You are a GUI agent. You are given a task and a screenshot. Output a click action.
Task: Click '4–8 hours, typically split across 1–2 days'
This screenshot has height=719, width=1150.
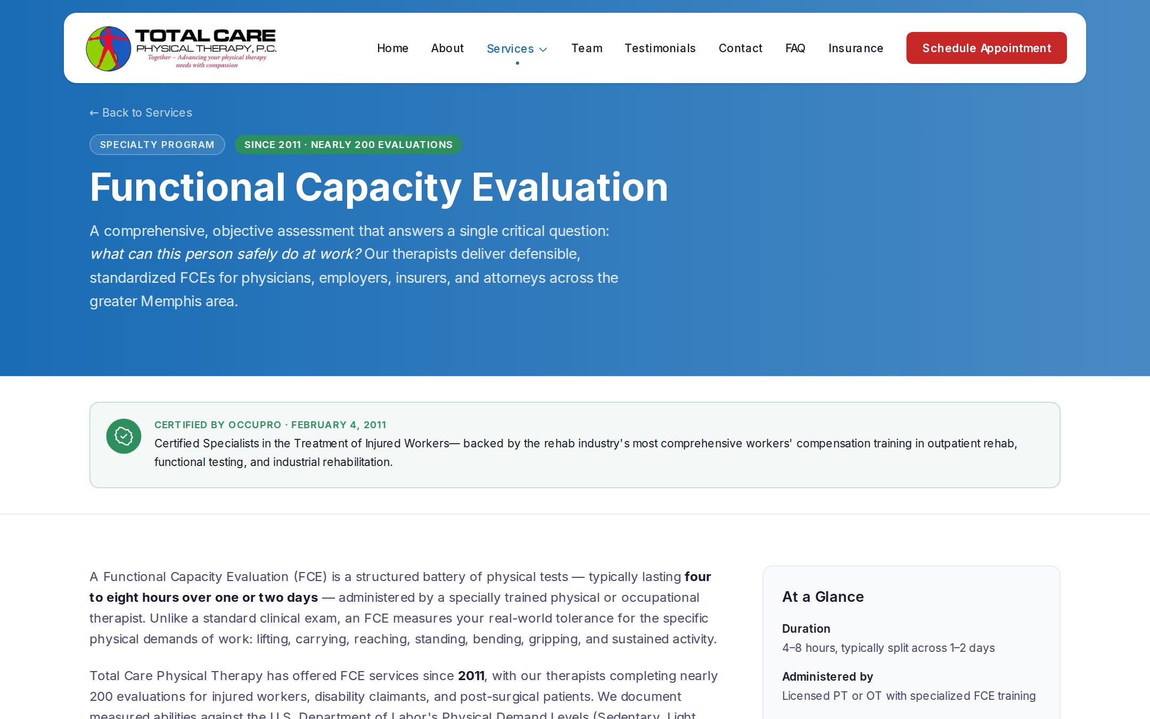(x=888, y=648)
